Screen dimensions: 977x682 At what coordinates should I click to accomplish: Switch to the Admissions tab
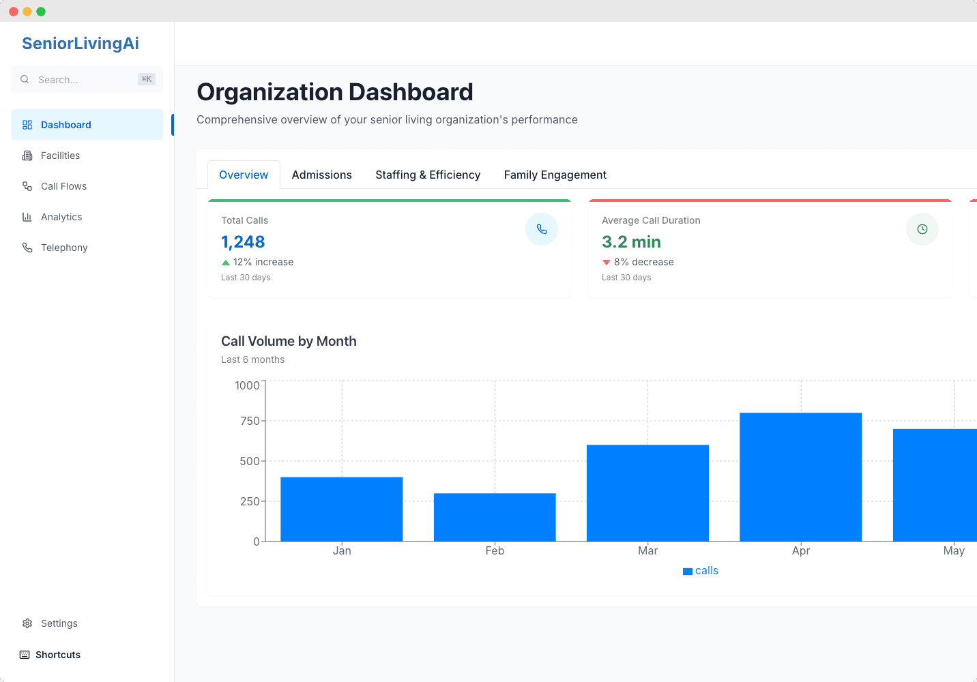322,175
